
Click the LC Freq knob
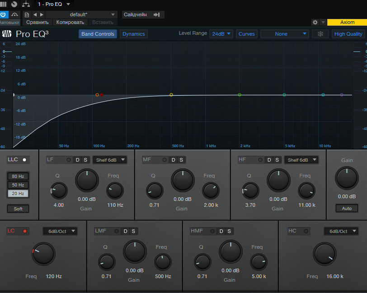click(x=43, y=254)
